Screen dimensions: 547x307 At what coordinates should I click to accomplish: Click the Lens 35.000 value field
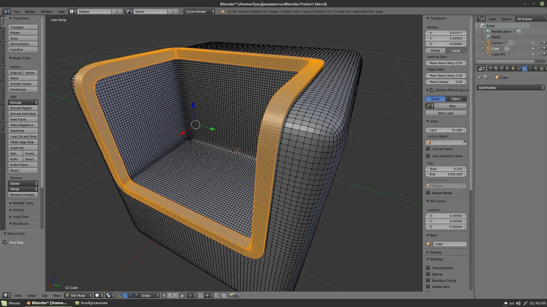pos(446,130)
